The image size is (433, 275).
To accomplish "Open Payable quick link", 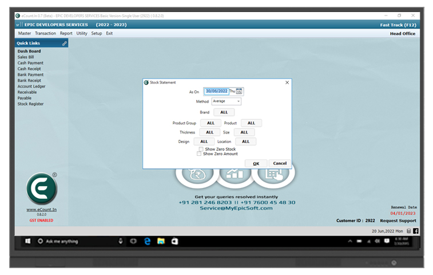I will pyautogui.click(x=24, y=98).
